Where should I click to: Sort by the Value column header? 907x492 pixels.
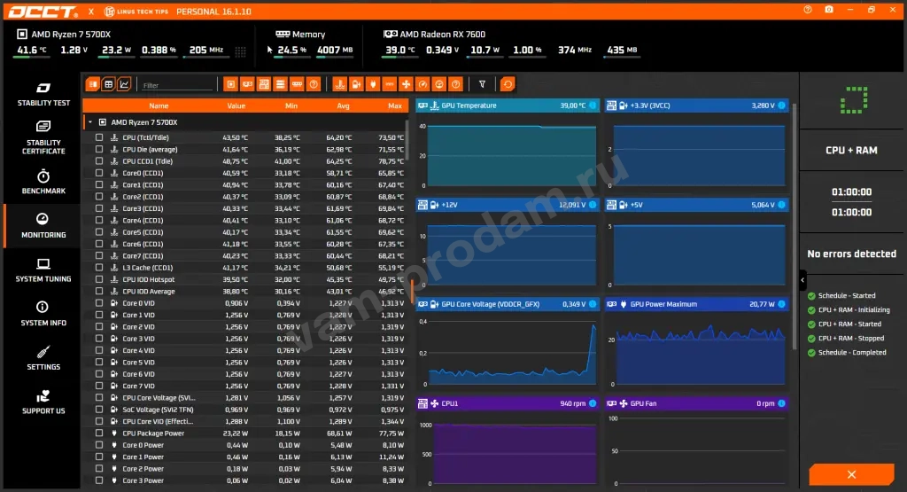[x=236, y=105]
